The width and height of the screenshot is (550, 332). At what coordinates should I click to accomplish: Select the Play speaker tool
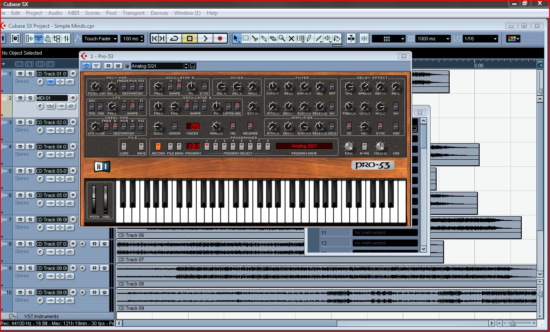coord(328,39)
